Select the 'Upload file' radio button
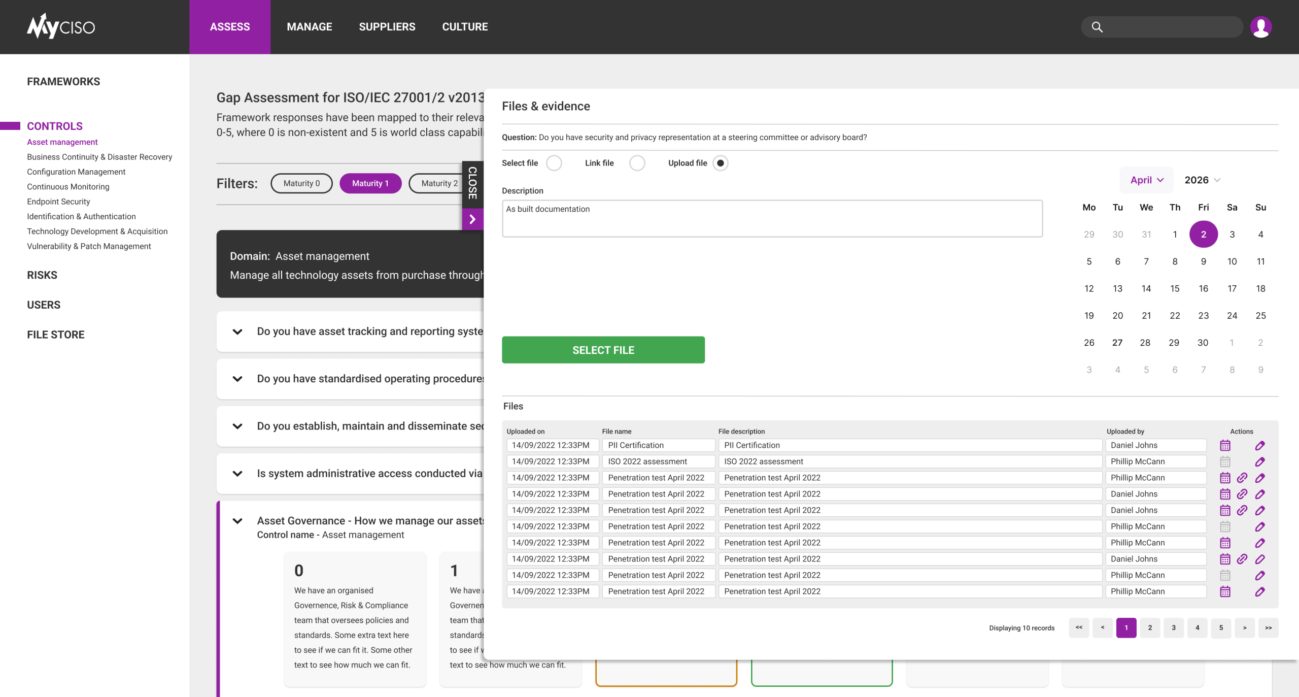The height and width of the screenshot is (697, 1299). pos(720,163)
